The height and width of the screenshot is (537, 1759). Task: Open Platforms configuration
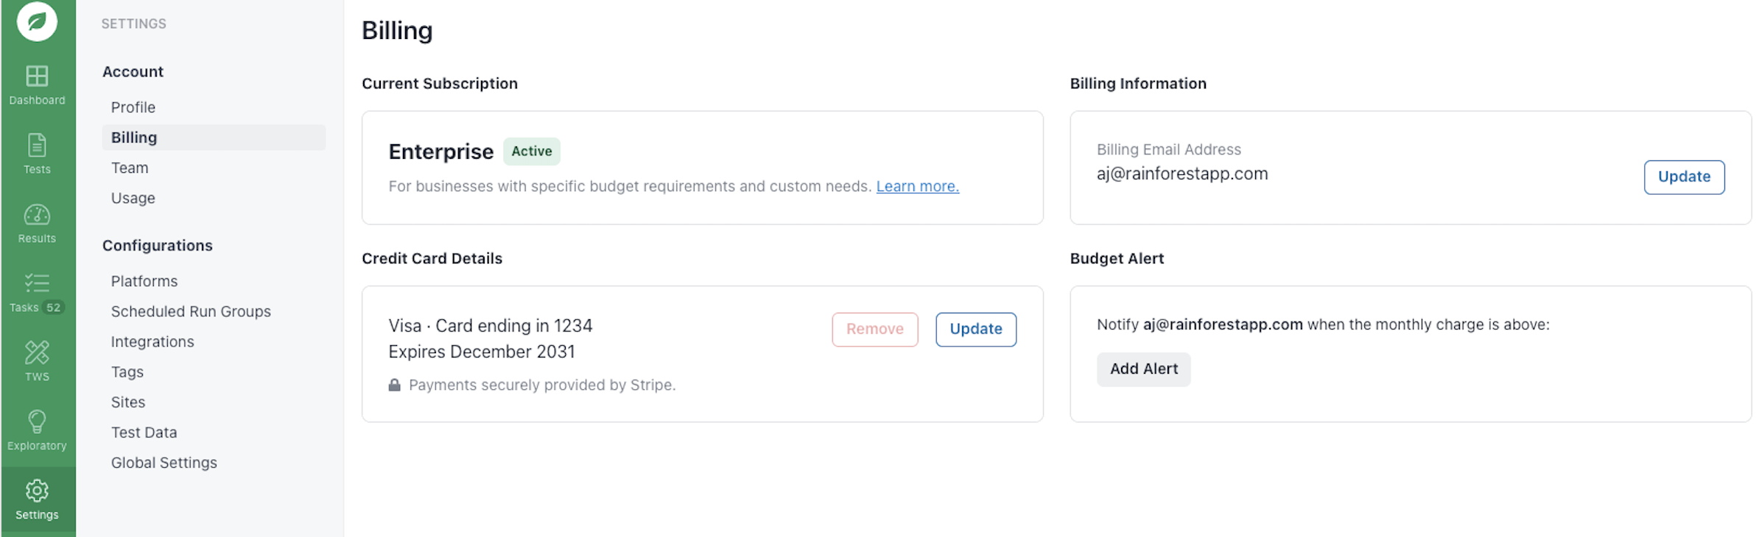point(144,281)
